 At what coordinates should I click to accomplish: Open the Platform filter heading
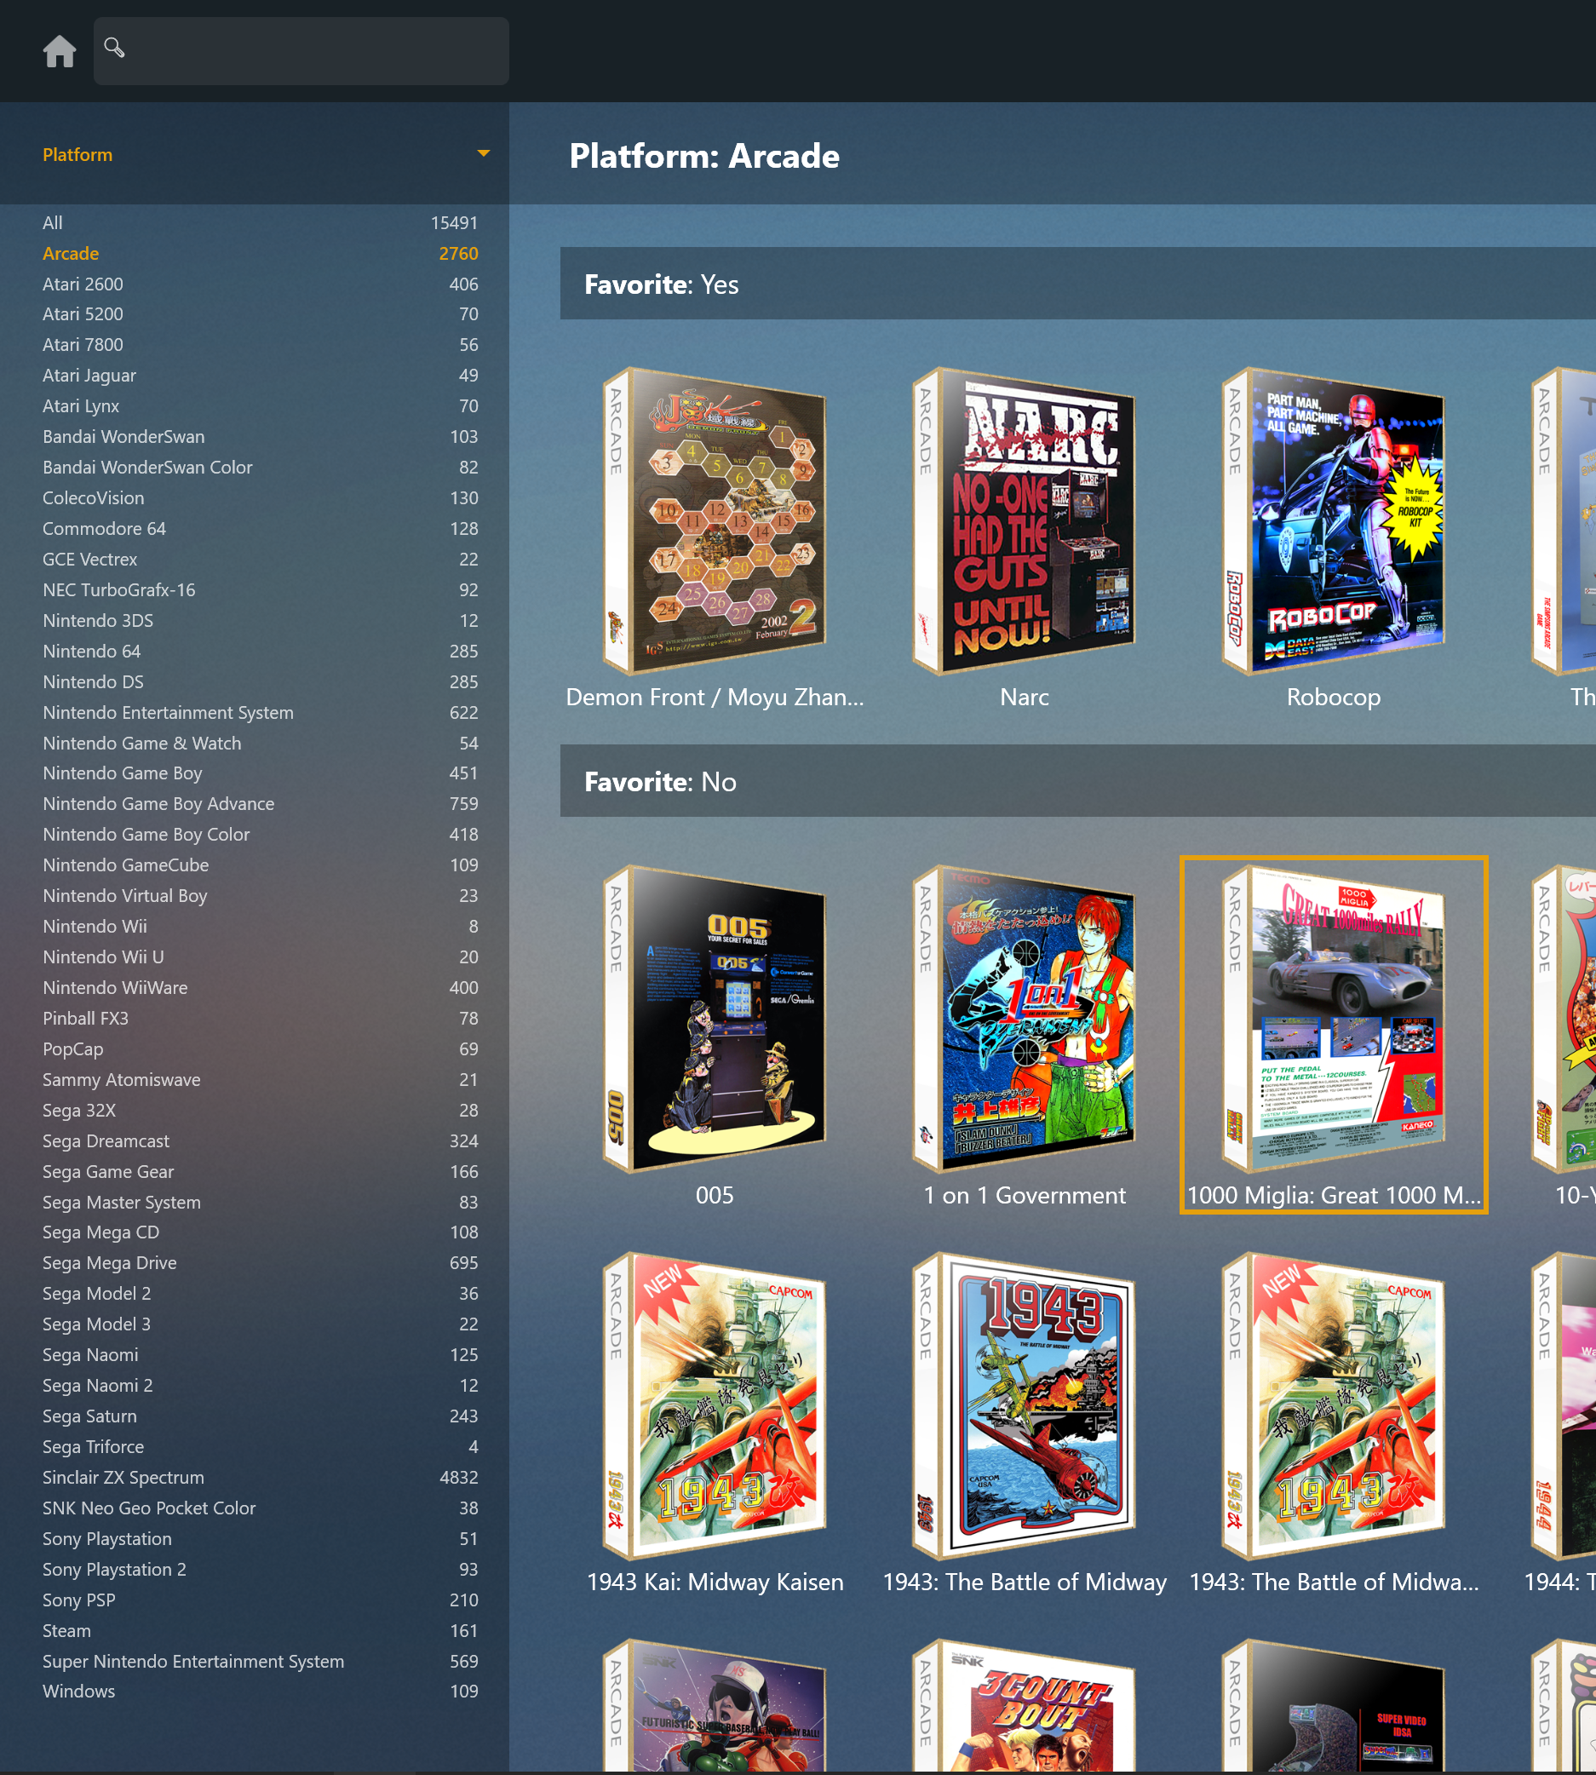[78, 154]
